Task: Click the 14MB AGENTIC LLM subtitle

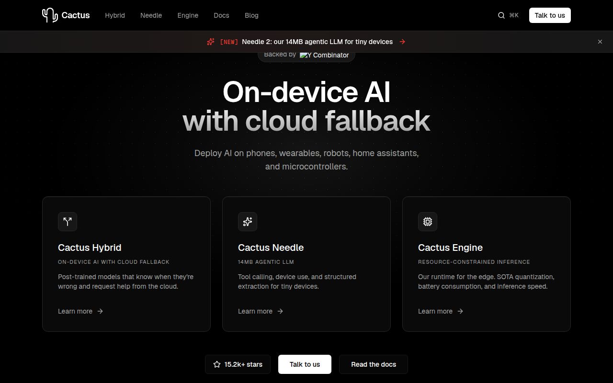Action: (x=266, y=262)
